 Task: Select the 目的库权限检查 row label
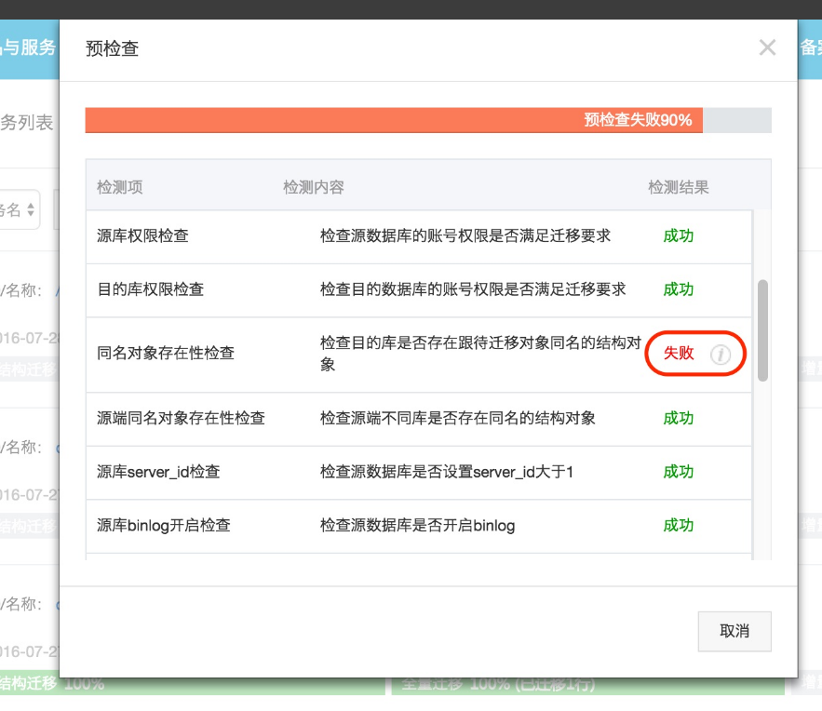151,289
